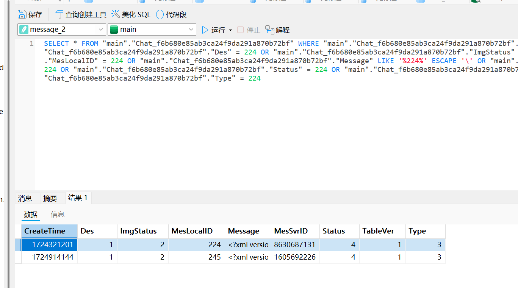Select the MesLocalID cell 245
Screen dimensions: 518x288
[x=197, y=257]
